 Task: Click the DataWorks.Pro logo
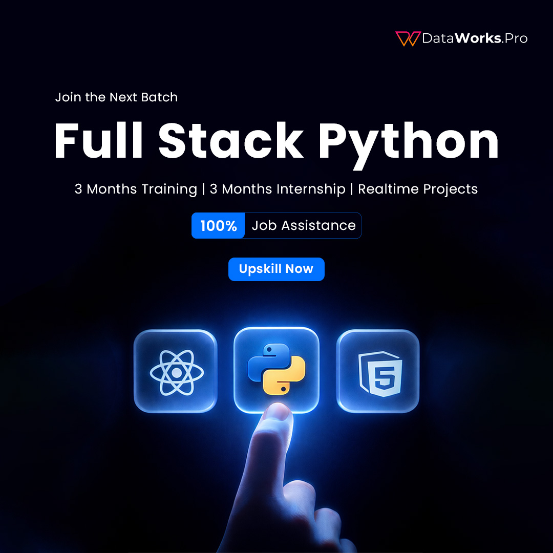[461, 38]
